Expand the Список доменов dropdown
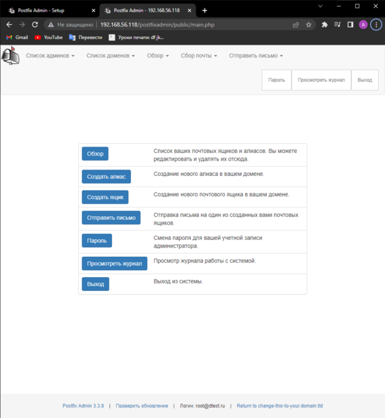Image resolution: width=385 pixels, height=418 pixels. pyautogui.click(x=111, y=56)
